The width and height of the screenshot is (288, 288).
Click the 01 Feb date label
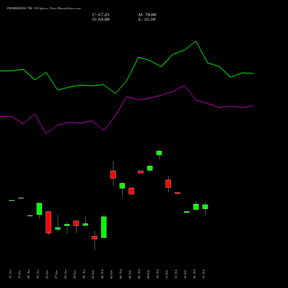93,274
